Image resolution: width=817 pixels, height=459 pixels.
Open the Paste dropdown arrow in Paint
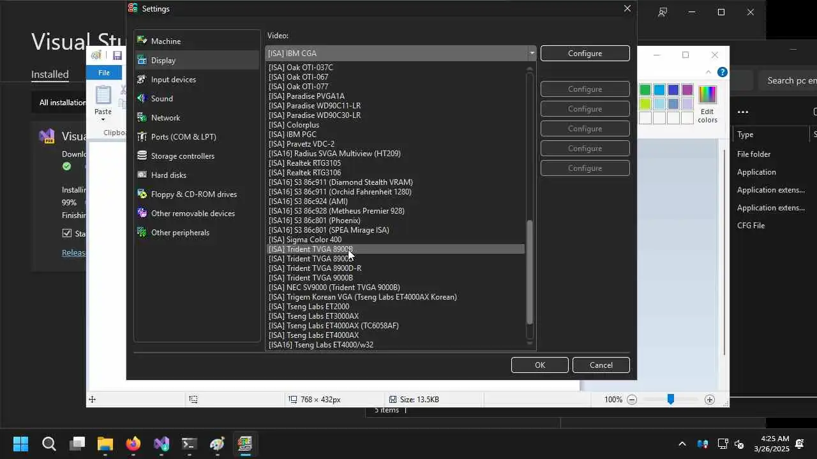103,120
